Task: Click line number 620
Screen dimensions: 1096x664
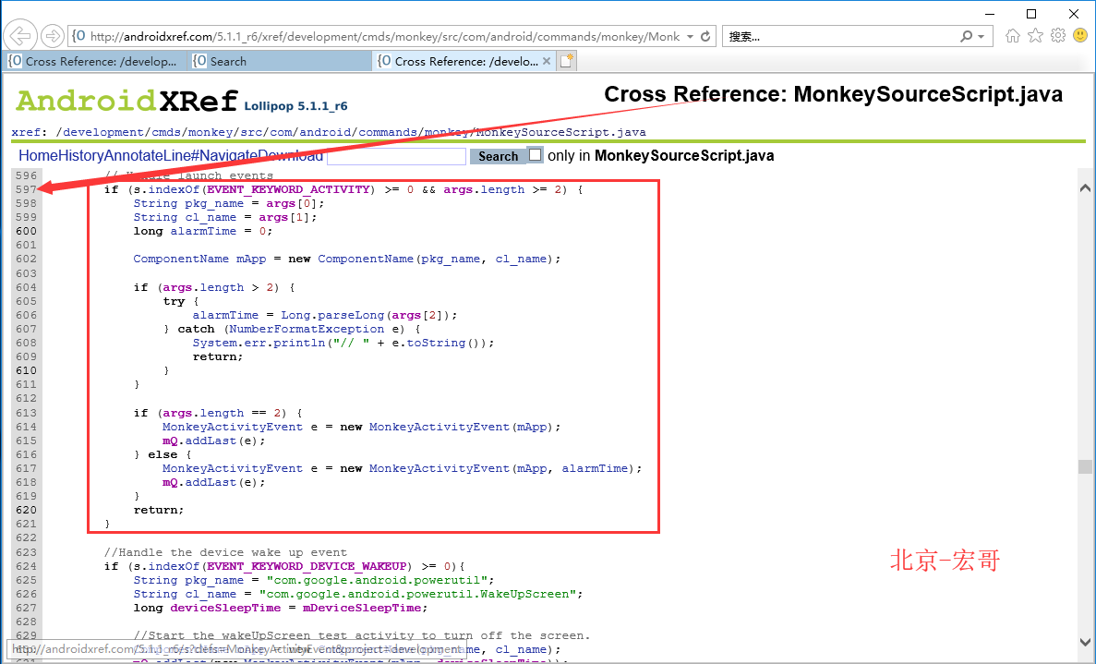Action: click(x=27, y=510)
